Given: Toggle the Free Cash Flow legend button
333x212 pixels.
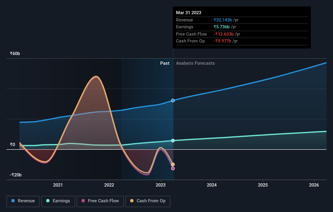Looking at the screenshot, I should (100, 201).
